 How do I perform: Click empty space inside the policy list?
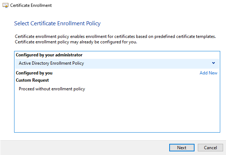pyautogui.click(x=117, y=112)
